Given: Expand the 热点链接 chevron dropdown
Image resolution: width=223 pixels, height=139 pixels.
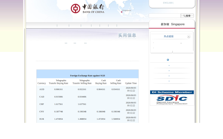Looking at the screenshot, I should [x=188, y=36].
